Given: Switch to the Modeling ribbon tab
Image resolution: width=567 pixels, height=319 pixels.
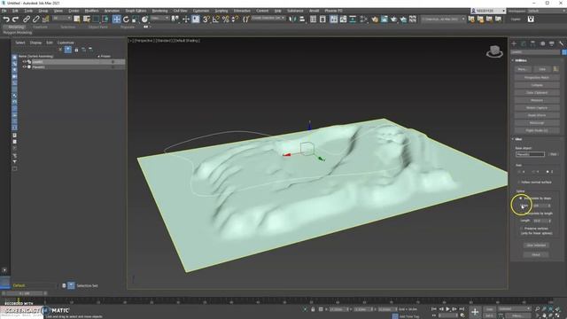Looking at the screenshot, I should 16,27.
